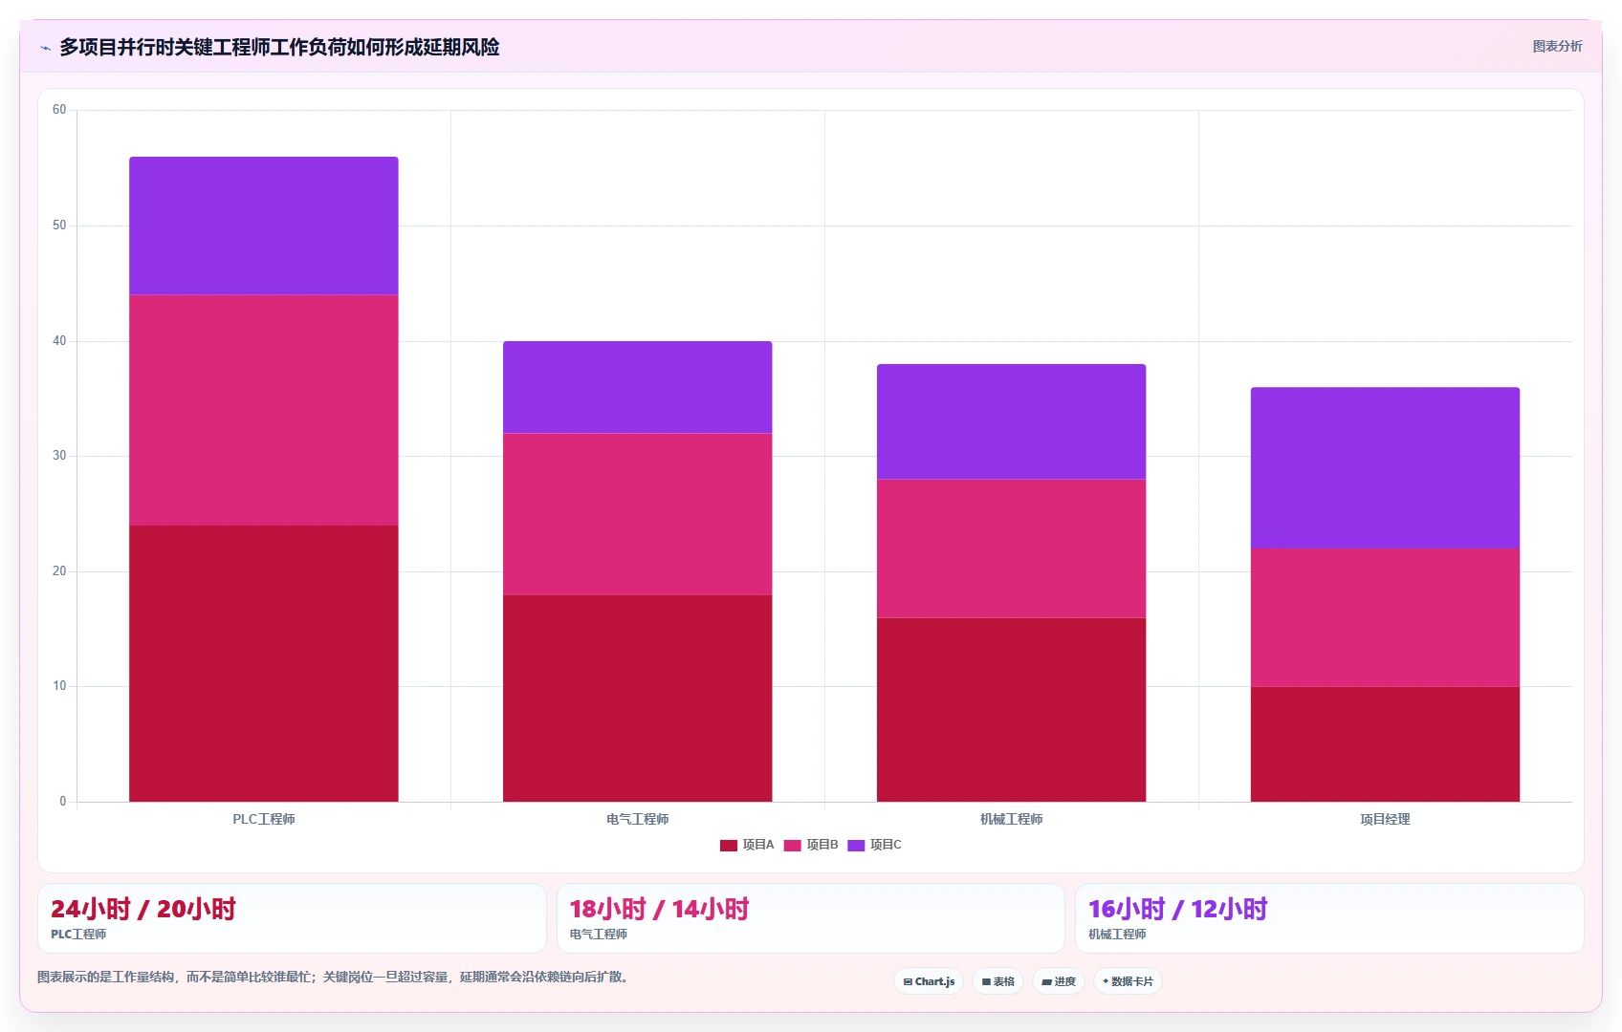Click 电气工程师 项目C bar segment
The width and height of the screenshot is (1622, 1032).
[638, 387]
